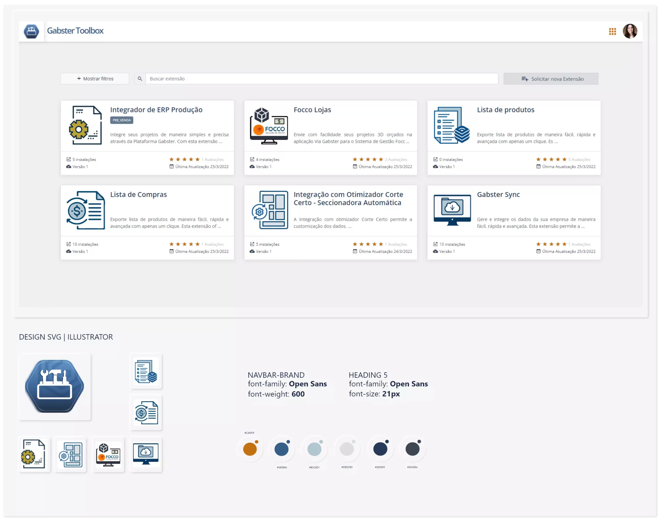Open the user profile avatar

(630, 31)
